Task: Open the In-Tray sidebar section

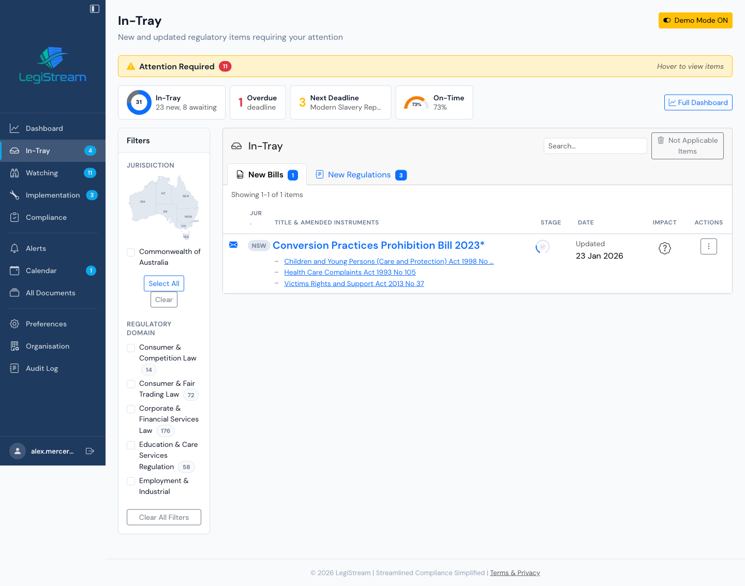Action: click(x=37, y=151)
